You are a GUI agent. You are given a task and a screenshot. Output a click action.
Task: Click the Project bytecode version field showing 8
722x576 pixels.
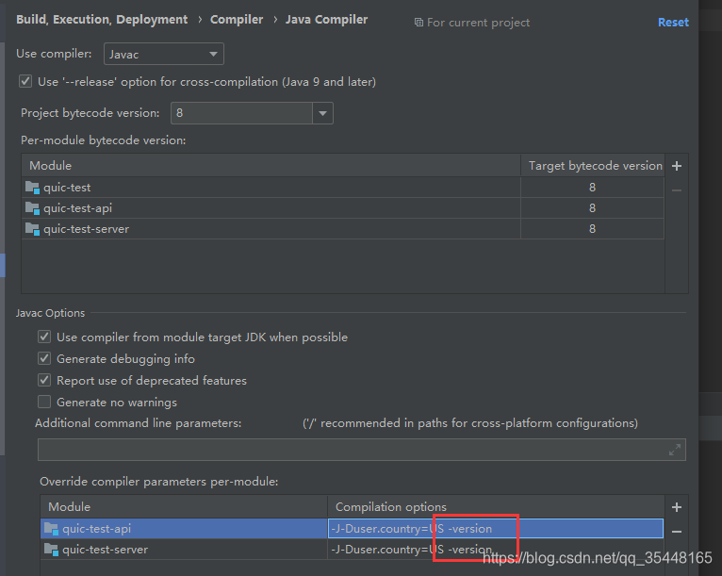[x=241, y=113]
